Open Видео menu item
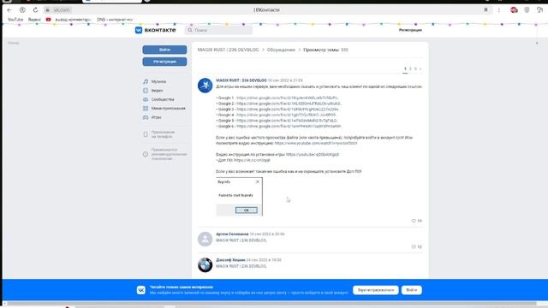The width and height of the screenshot is (548, 308). [x=158, y=91]
